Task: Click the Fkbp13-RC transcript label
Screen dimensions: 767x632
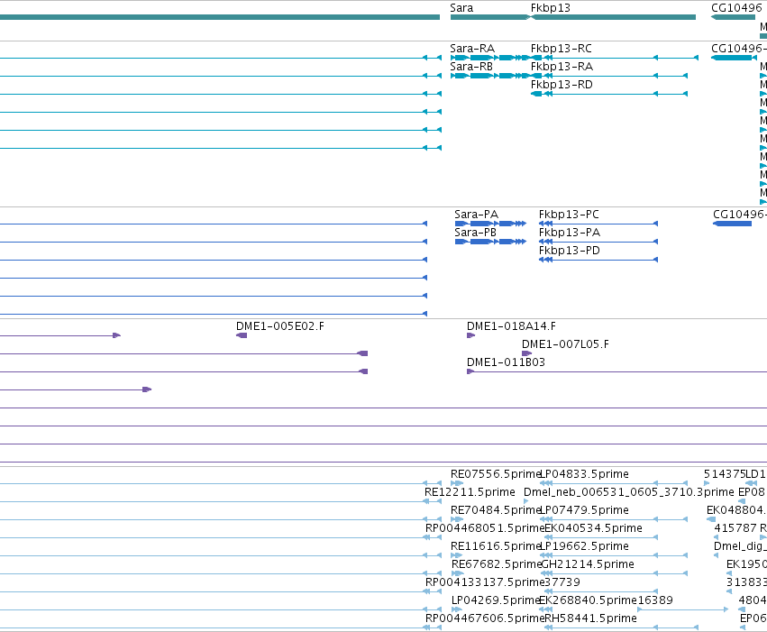Action: coord(562,49)
